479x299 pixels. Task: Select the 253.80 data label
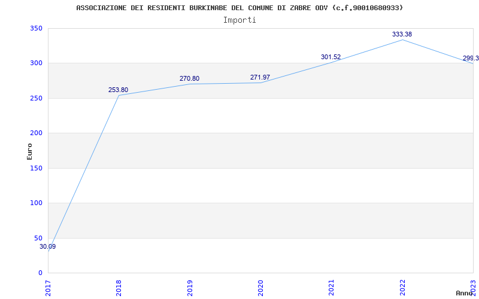tap(118, 90)
